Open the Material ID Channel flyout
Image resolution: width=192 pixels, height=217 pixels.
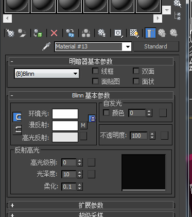pos(118,32)
